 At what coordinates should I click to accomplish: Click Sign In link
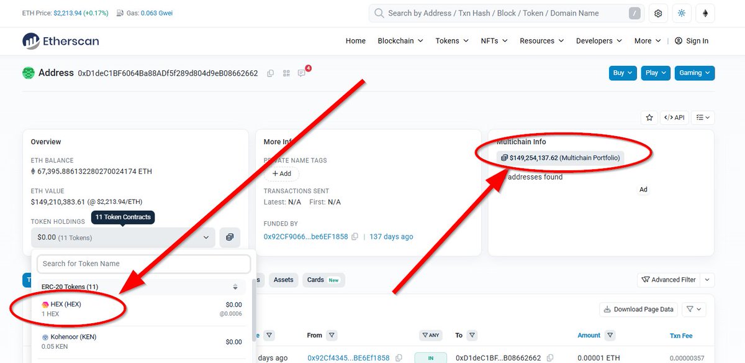coord(692,41)
